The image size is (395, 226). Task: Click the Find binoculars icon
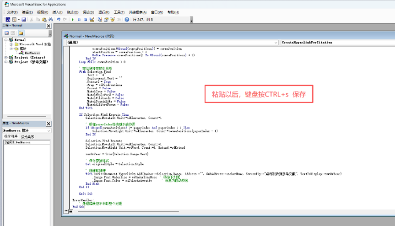coord(51,20)
